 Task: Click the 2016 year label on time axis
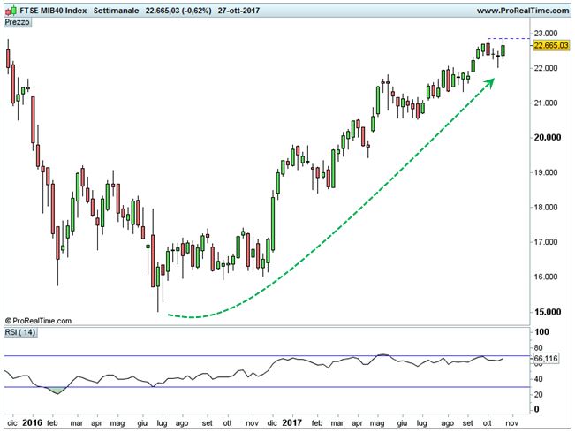coord(33,423)
